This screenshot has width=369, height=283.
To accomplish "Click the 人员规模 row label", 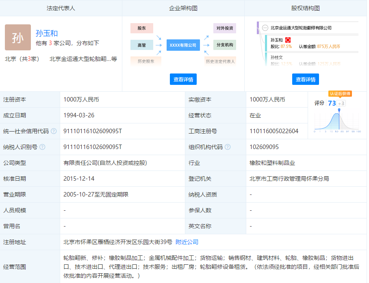I will 15,210.
